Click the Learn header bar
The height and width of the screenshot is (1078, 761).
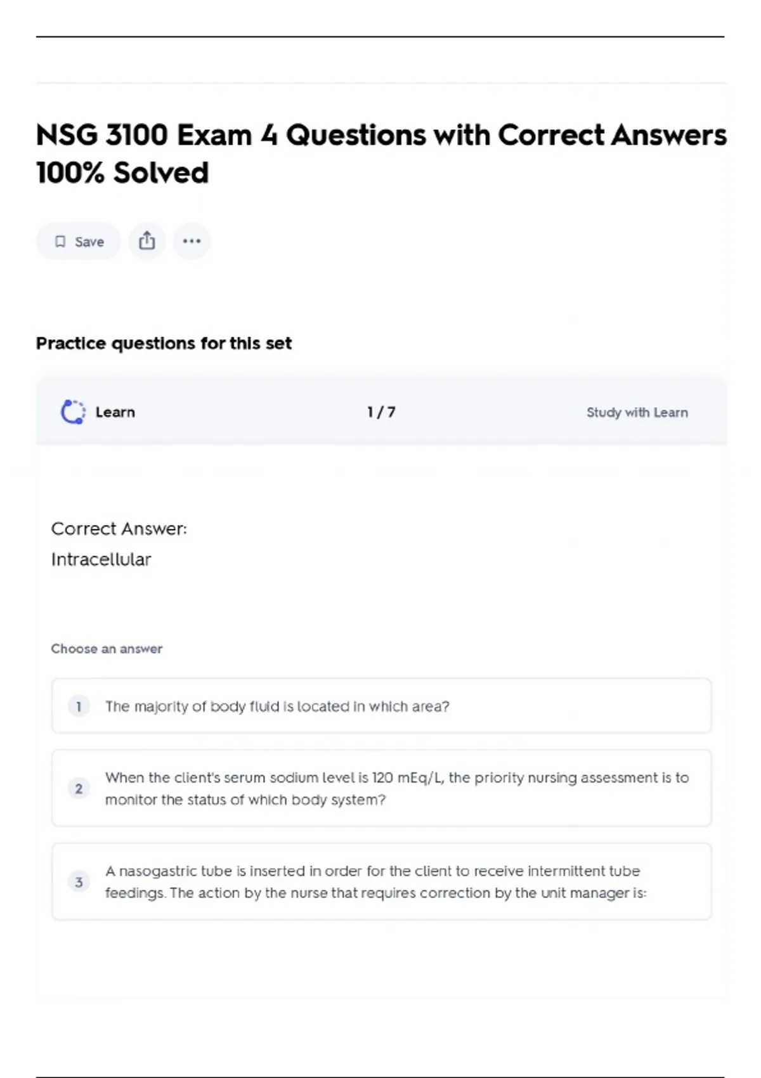tap(482, 412)
